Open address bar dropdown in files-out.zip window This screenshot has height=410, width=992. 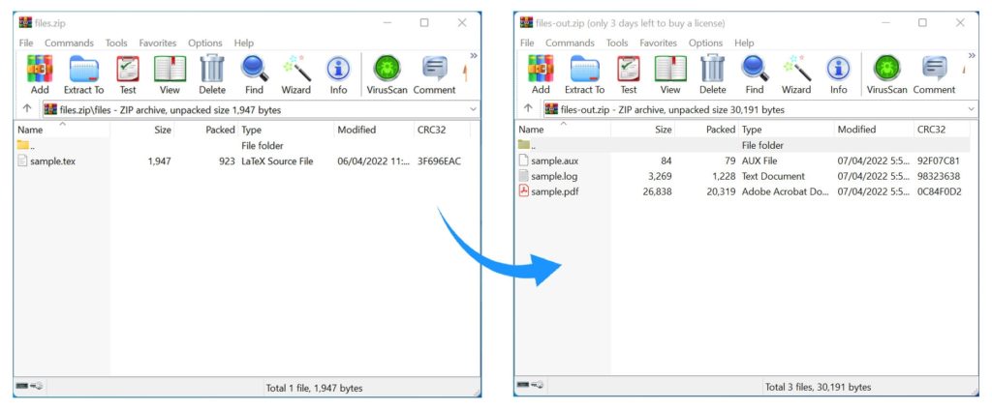(x=972, y=109)
